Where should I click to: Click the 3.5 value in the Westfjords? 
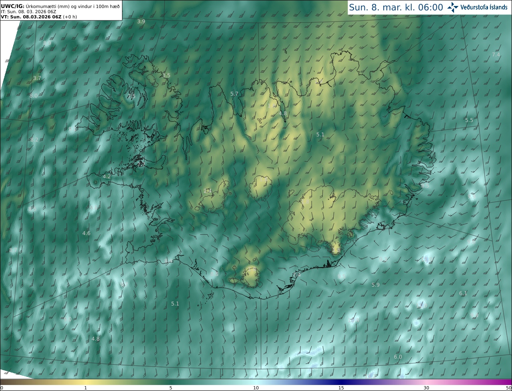[166, 75]
